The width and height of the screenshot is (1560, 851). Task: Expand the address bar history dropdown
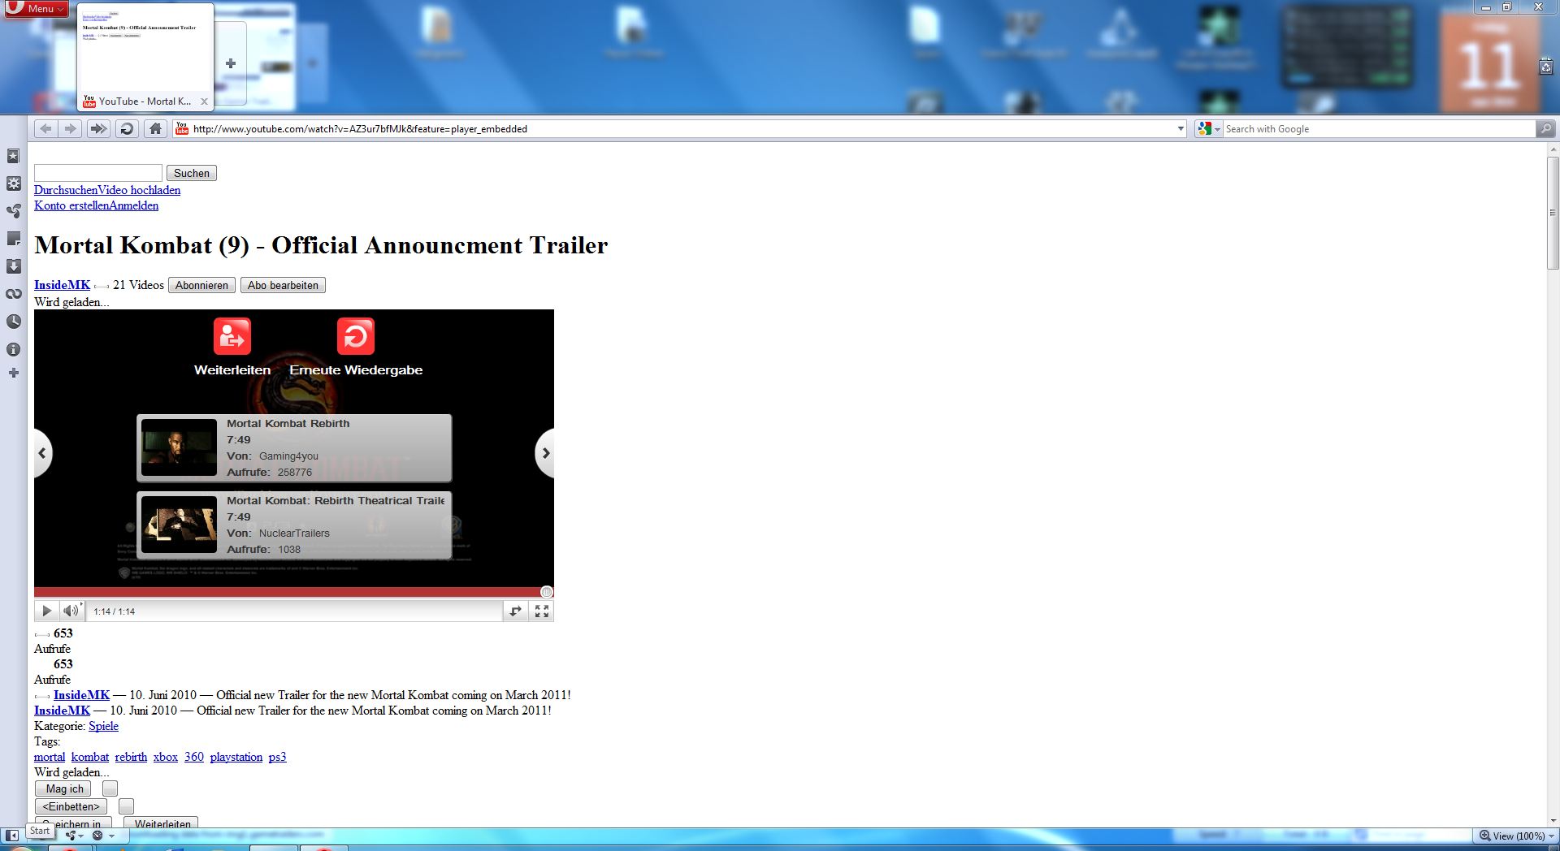point(1181,128)
